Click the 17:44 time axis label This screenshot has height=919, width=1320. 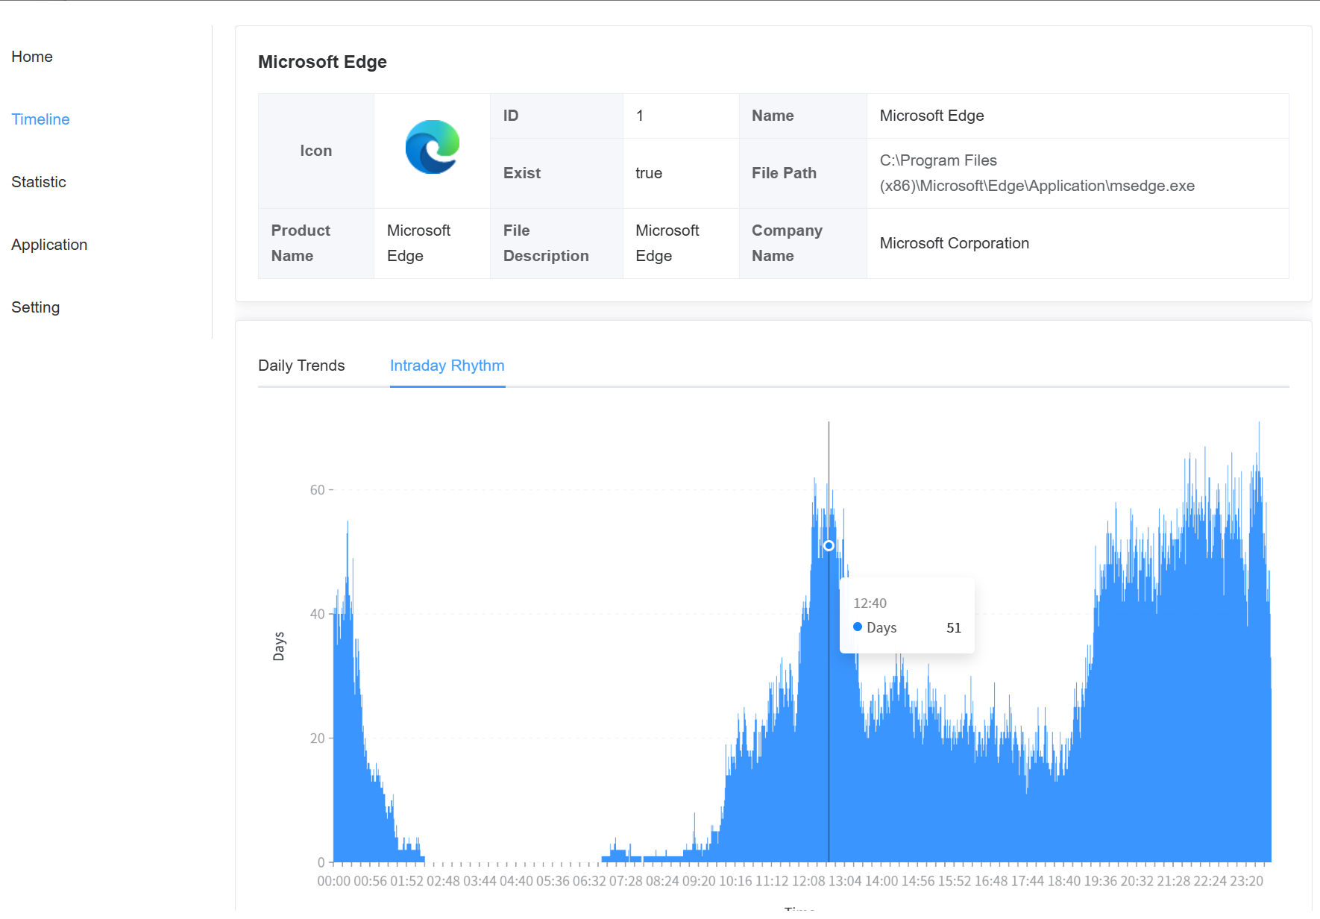click(1028, 881)
